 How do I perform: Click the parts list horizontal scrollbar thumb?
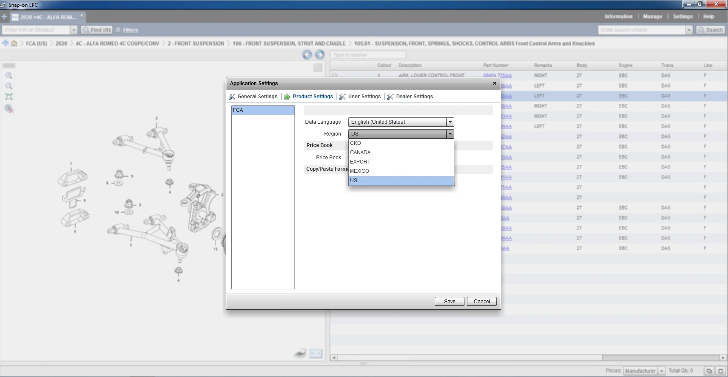click(470, 358)
